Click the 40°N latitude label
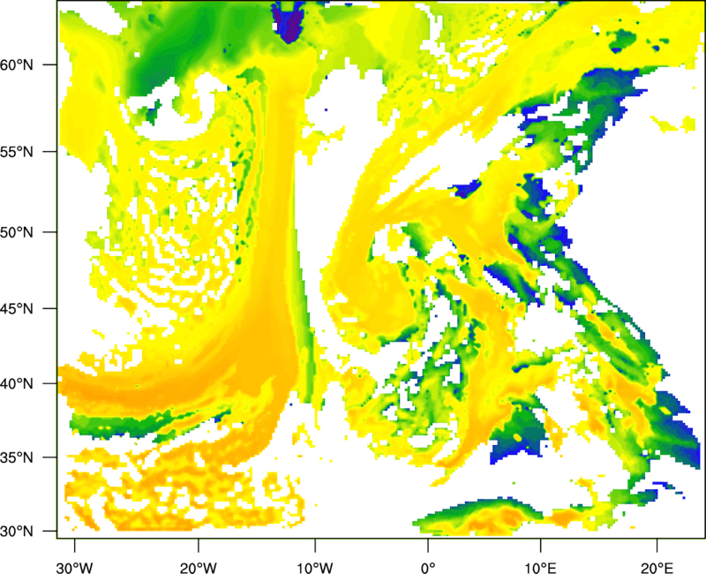Screen dimensions: 706x574 (x=17, y=384)
